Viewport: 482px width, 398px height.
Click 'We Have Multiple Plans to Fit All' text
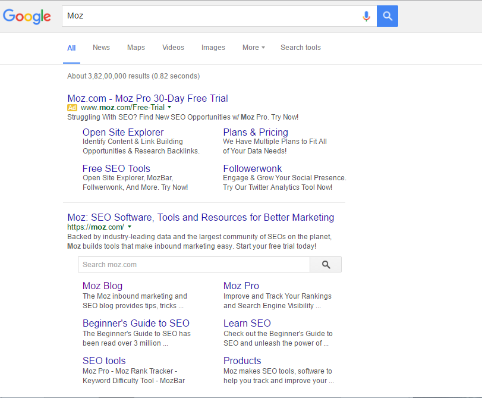275,142
